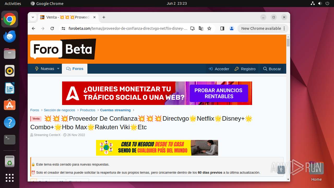
Task: Open New Chrome available menu
Action: [263, 28]
